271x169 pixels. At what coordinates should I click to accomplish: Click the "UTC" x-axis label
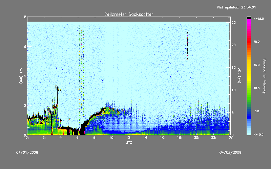point(129,142)
